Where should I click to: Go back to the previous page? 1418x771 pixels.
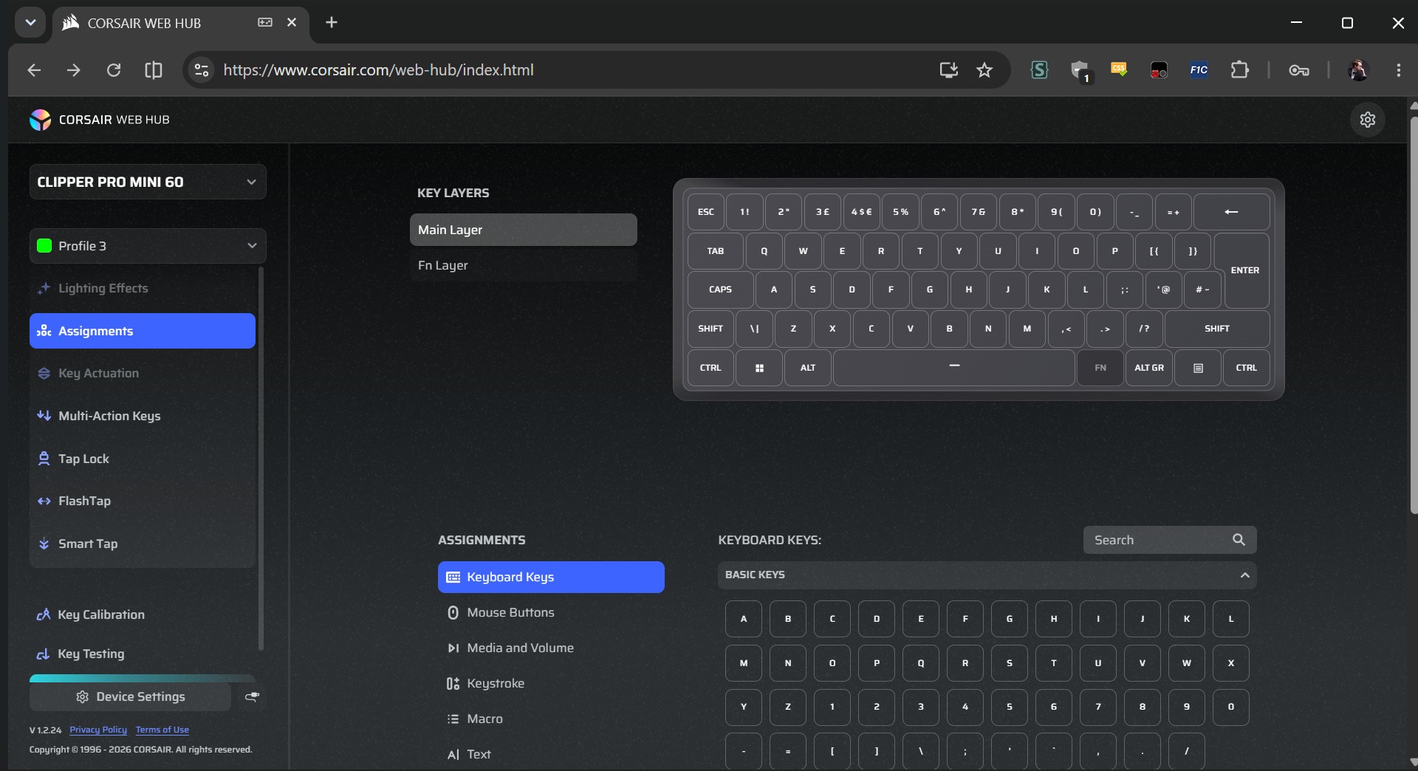click(34, 70)
